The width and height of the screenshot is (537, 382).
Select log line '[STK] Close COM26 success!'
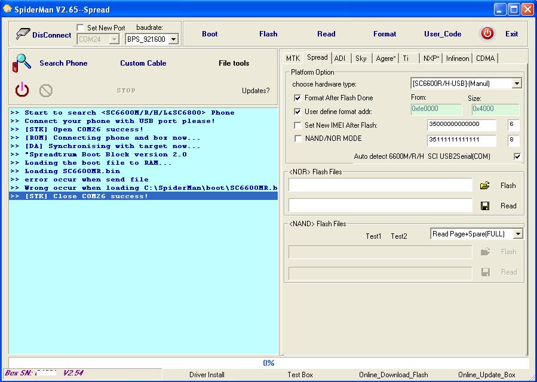click(x=143, y=196)
